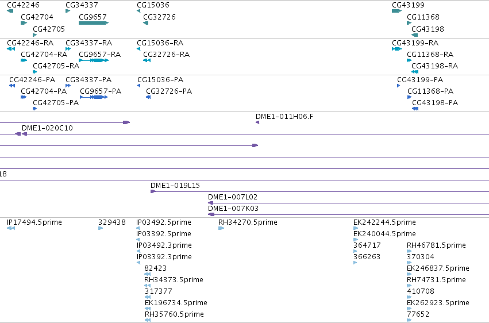Select the 329438 EST label

(112, 222)
